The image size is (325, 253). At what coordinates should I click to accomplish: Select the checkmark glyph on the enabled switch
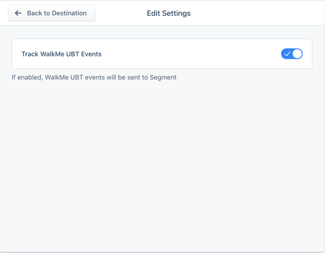[x=288, y=54]
